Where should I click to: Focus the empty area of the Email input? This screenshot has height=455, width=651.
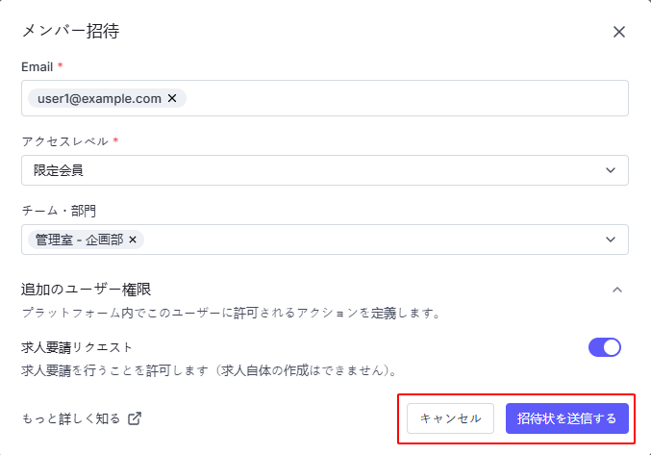point(404,98)
